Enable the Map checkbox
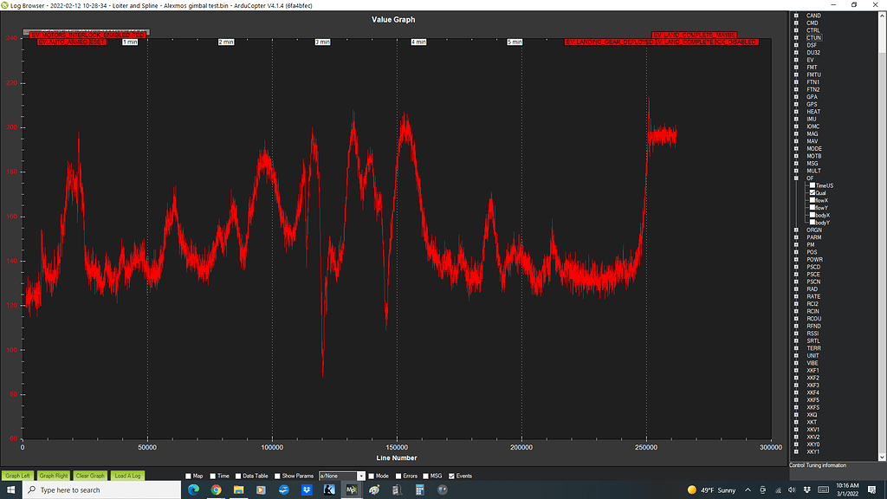The width and height of the screenshot is (887, 499). 190,475
